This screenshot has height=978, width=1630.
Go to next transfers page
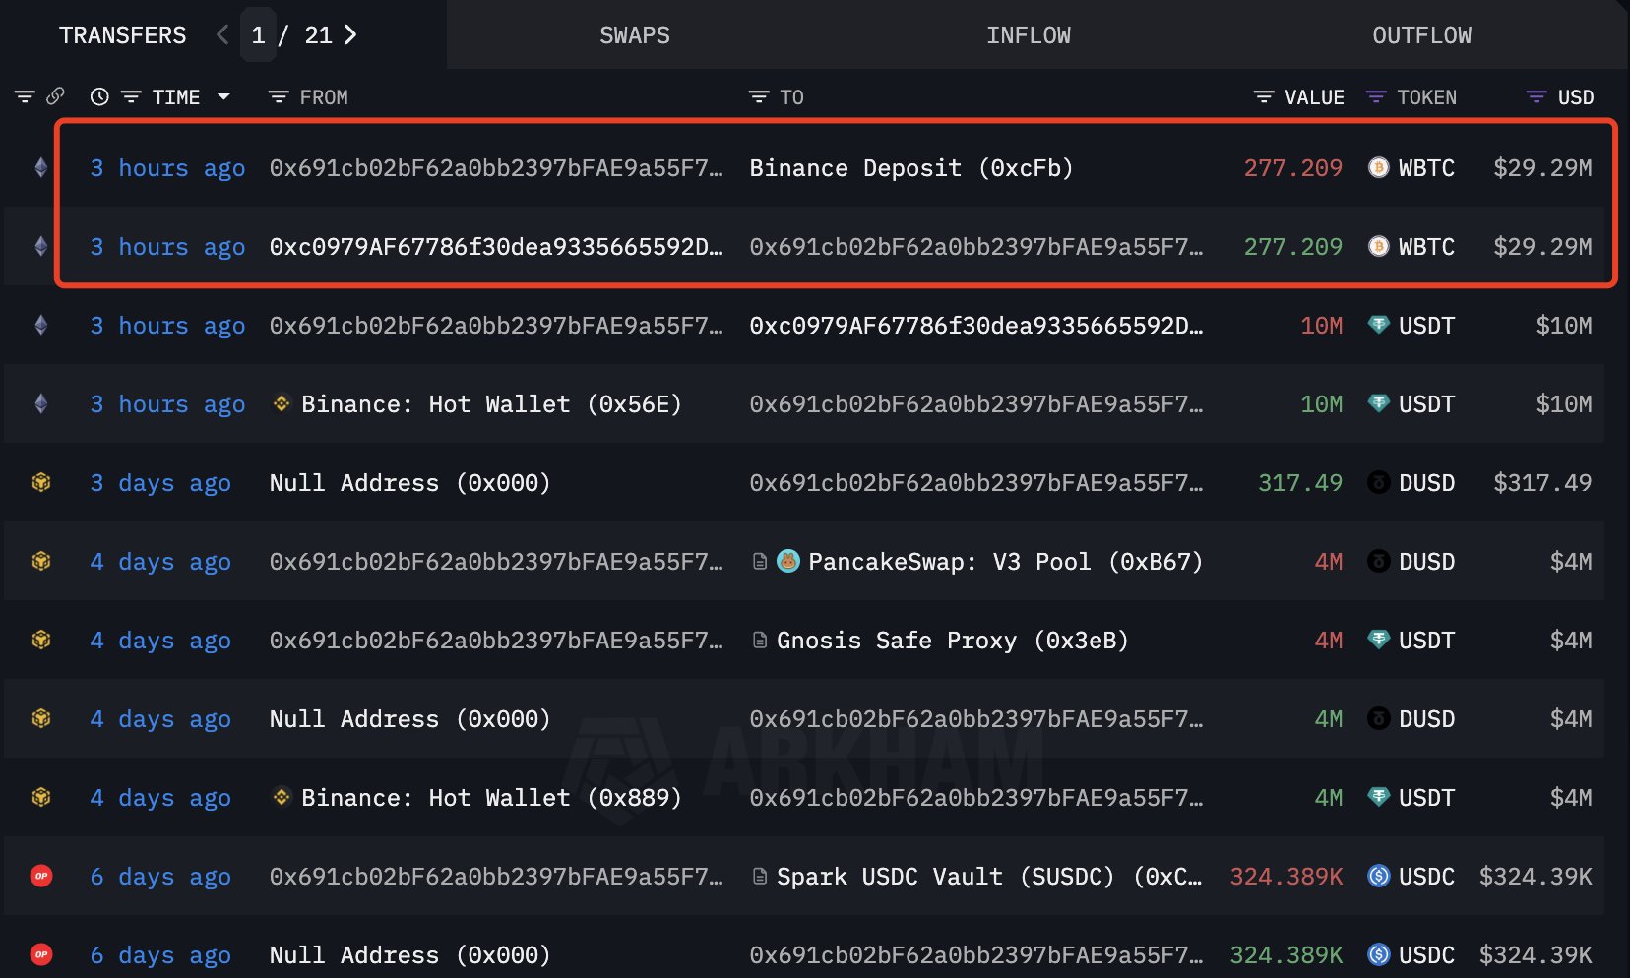point(350,35)
